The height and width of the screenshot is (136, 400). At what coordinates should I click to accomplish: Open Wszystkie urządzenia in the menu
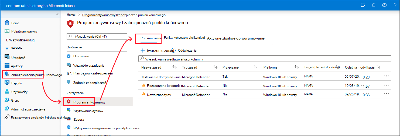85,65
